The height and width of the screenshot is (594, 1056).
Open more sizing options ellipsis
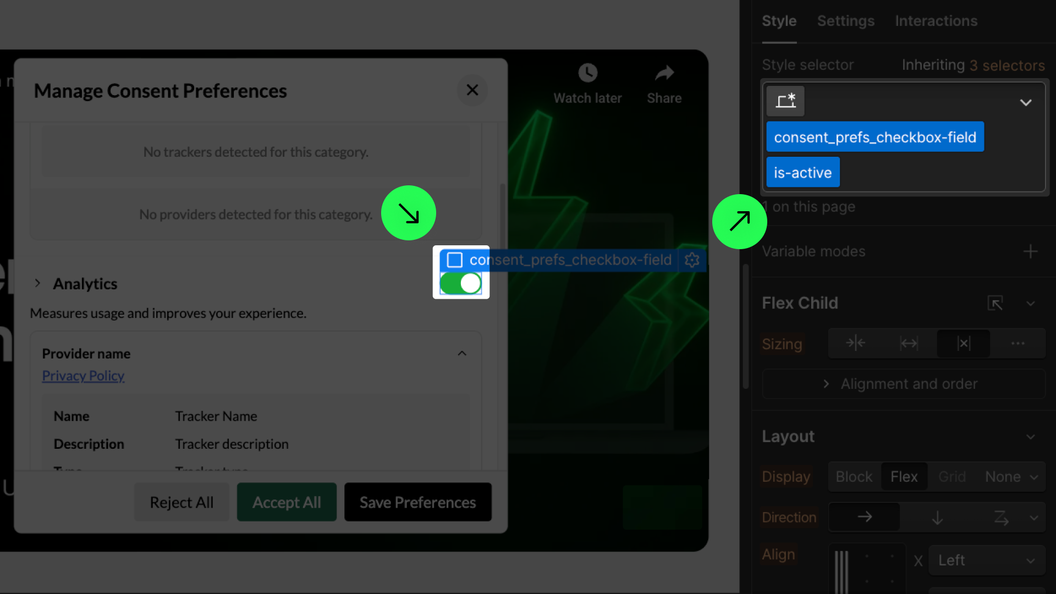point(1018,344)
